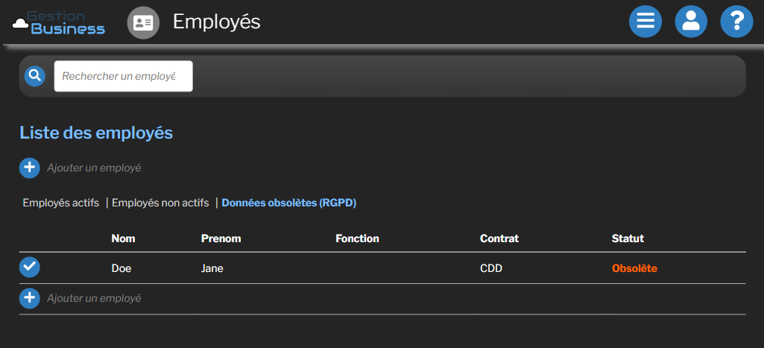Type in the Rechercher un employé field
Image resolution: width=764 pixels, height=348 pixels.
(x=123, y=76)
